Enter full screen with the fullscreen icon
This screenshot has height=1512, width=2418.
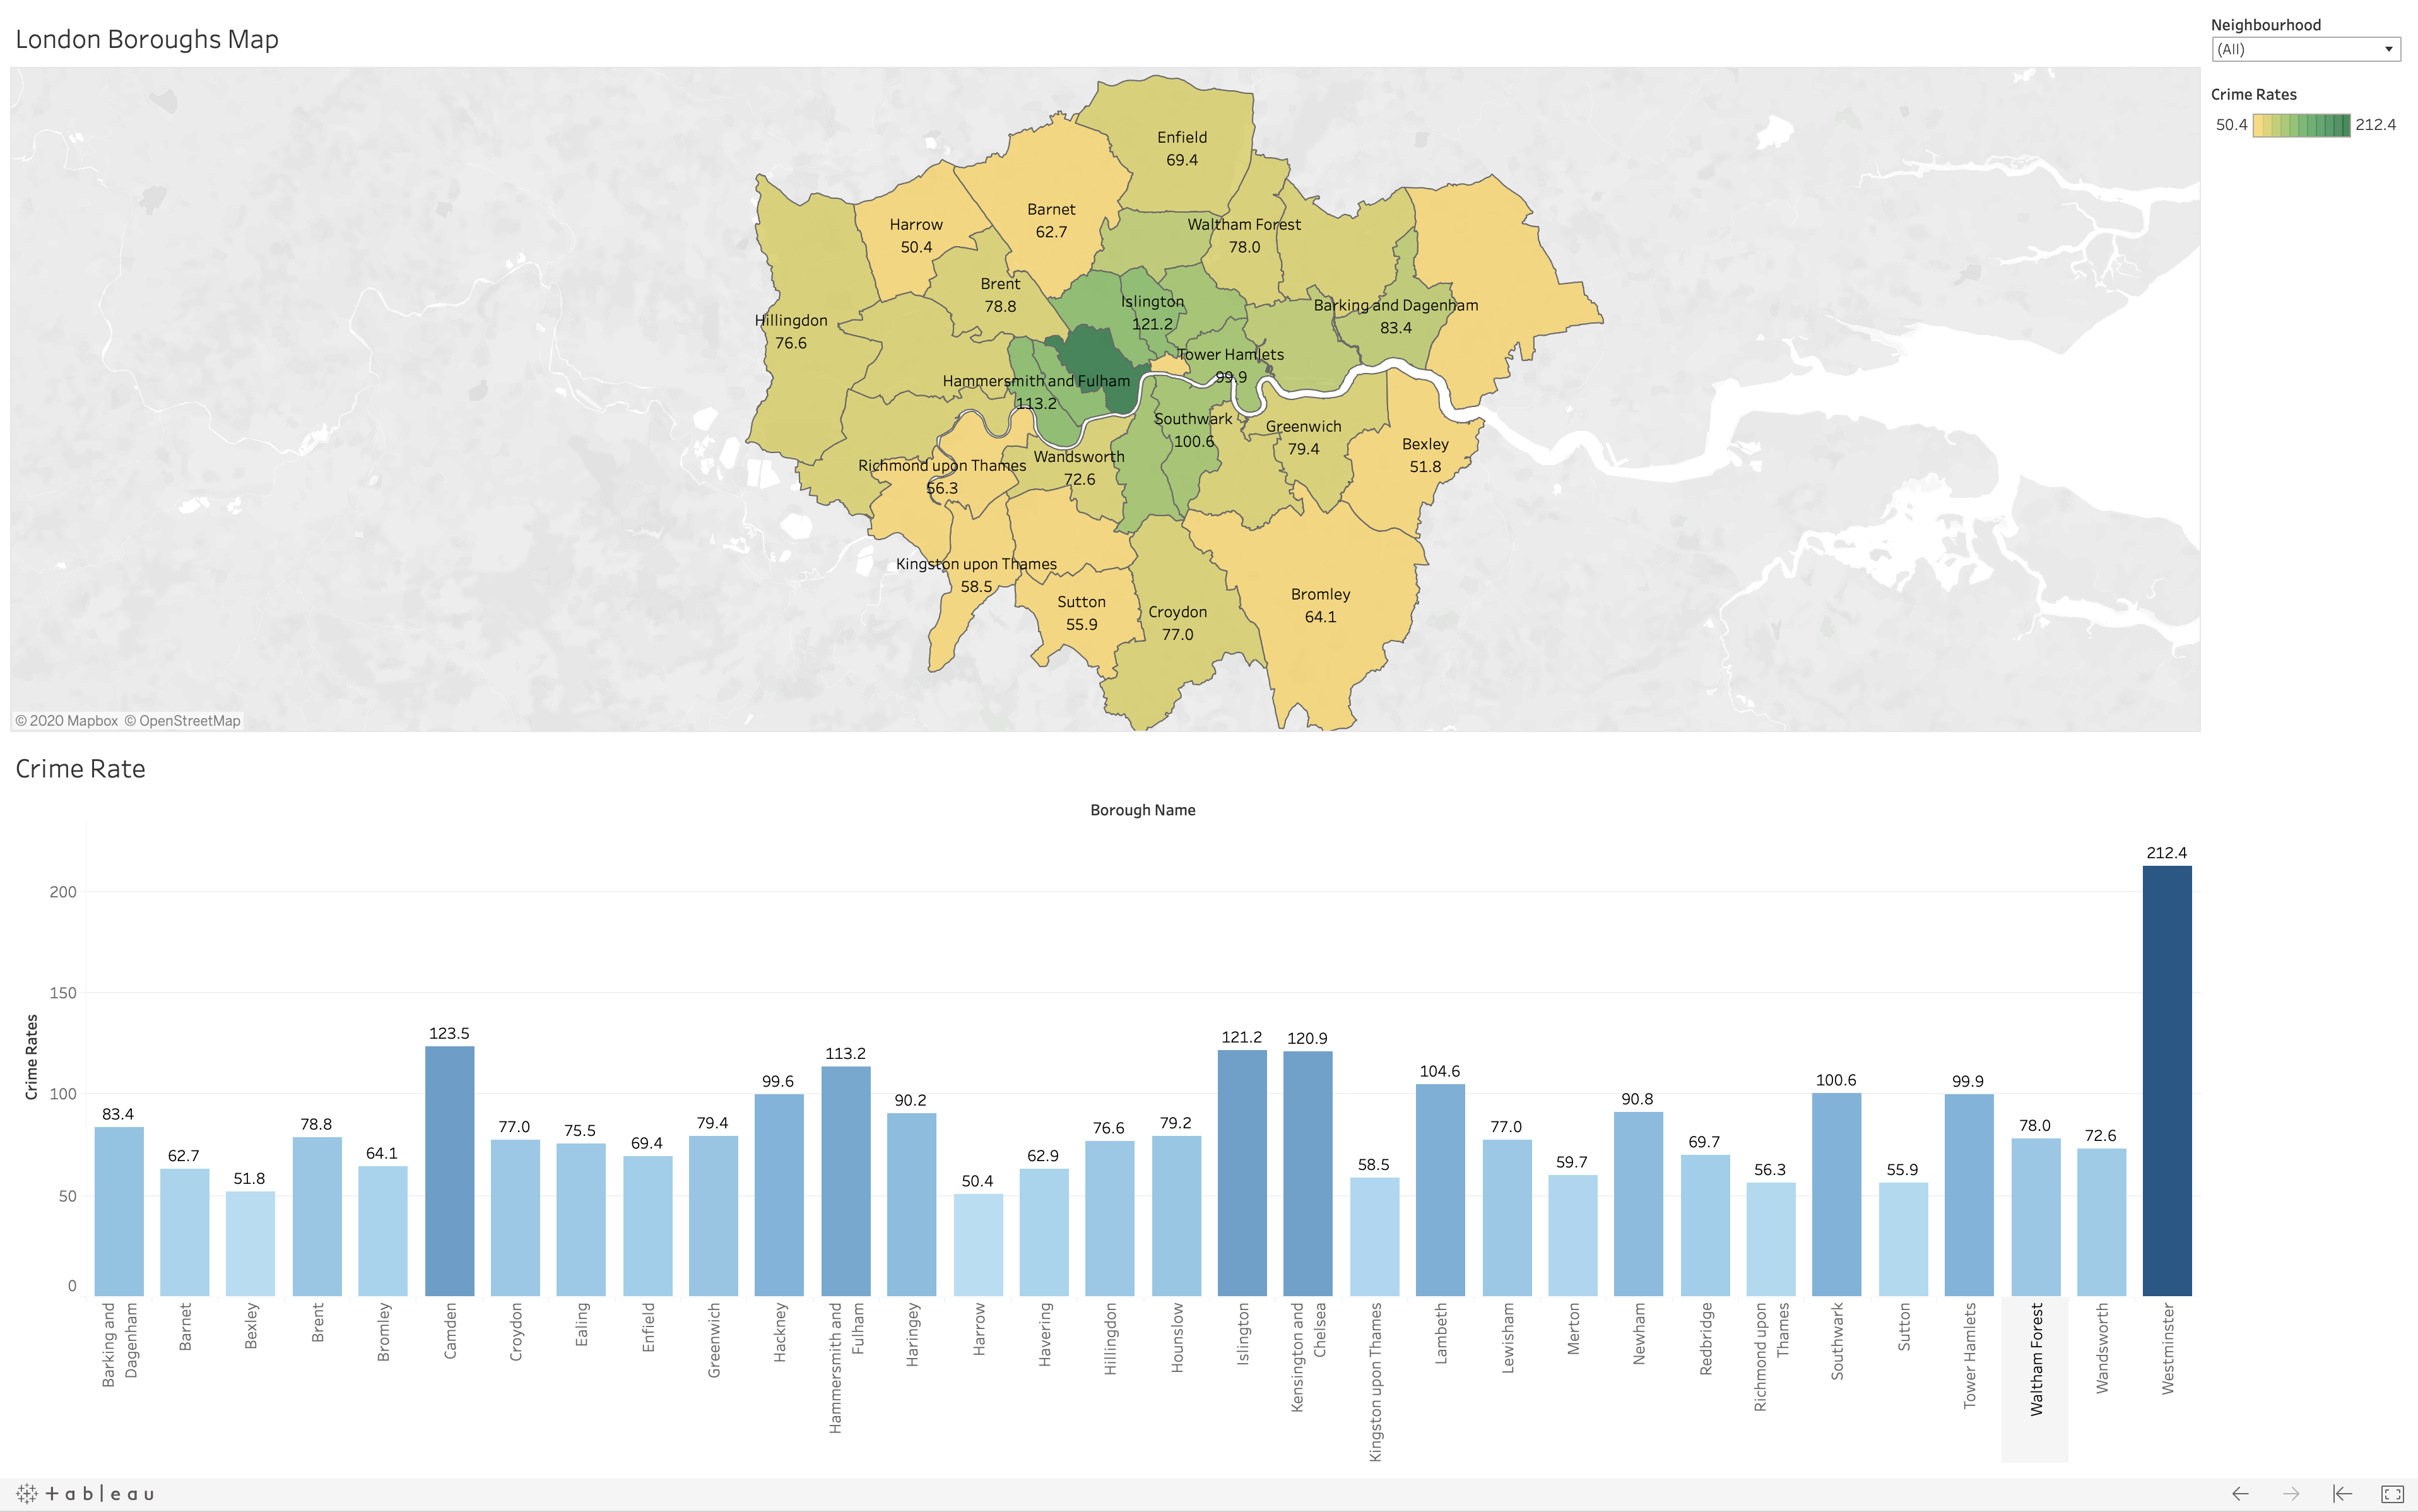[2392, 1494]
